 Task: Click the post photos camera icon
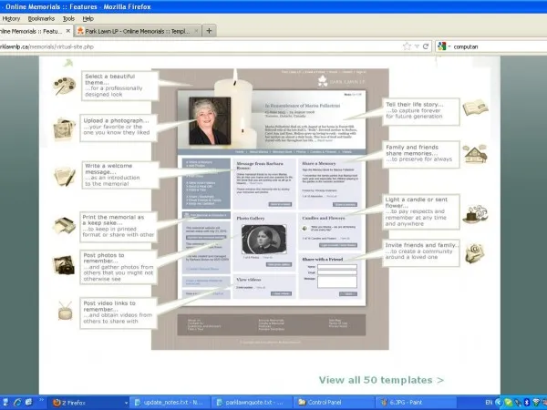tap(65, 265)
